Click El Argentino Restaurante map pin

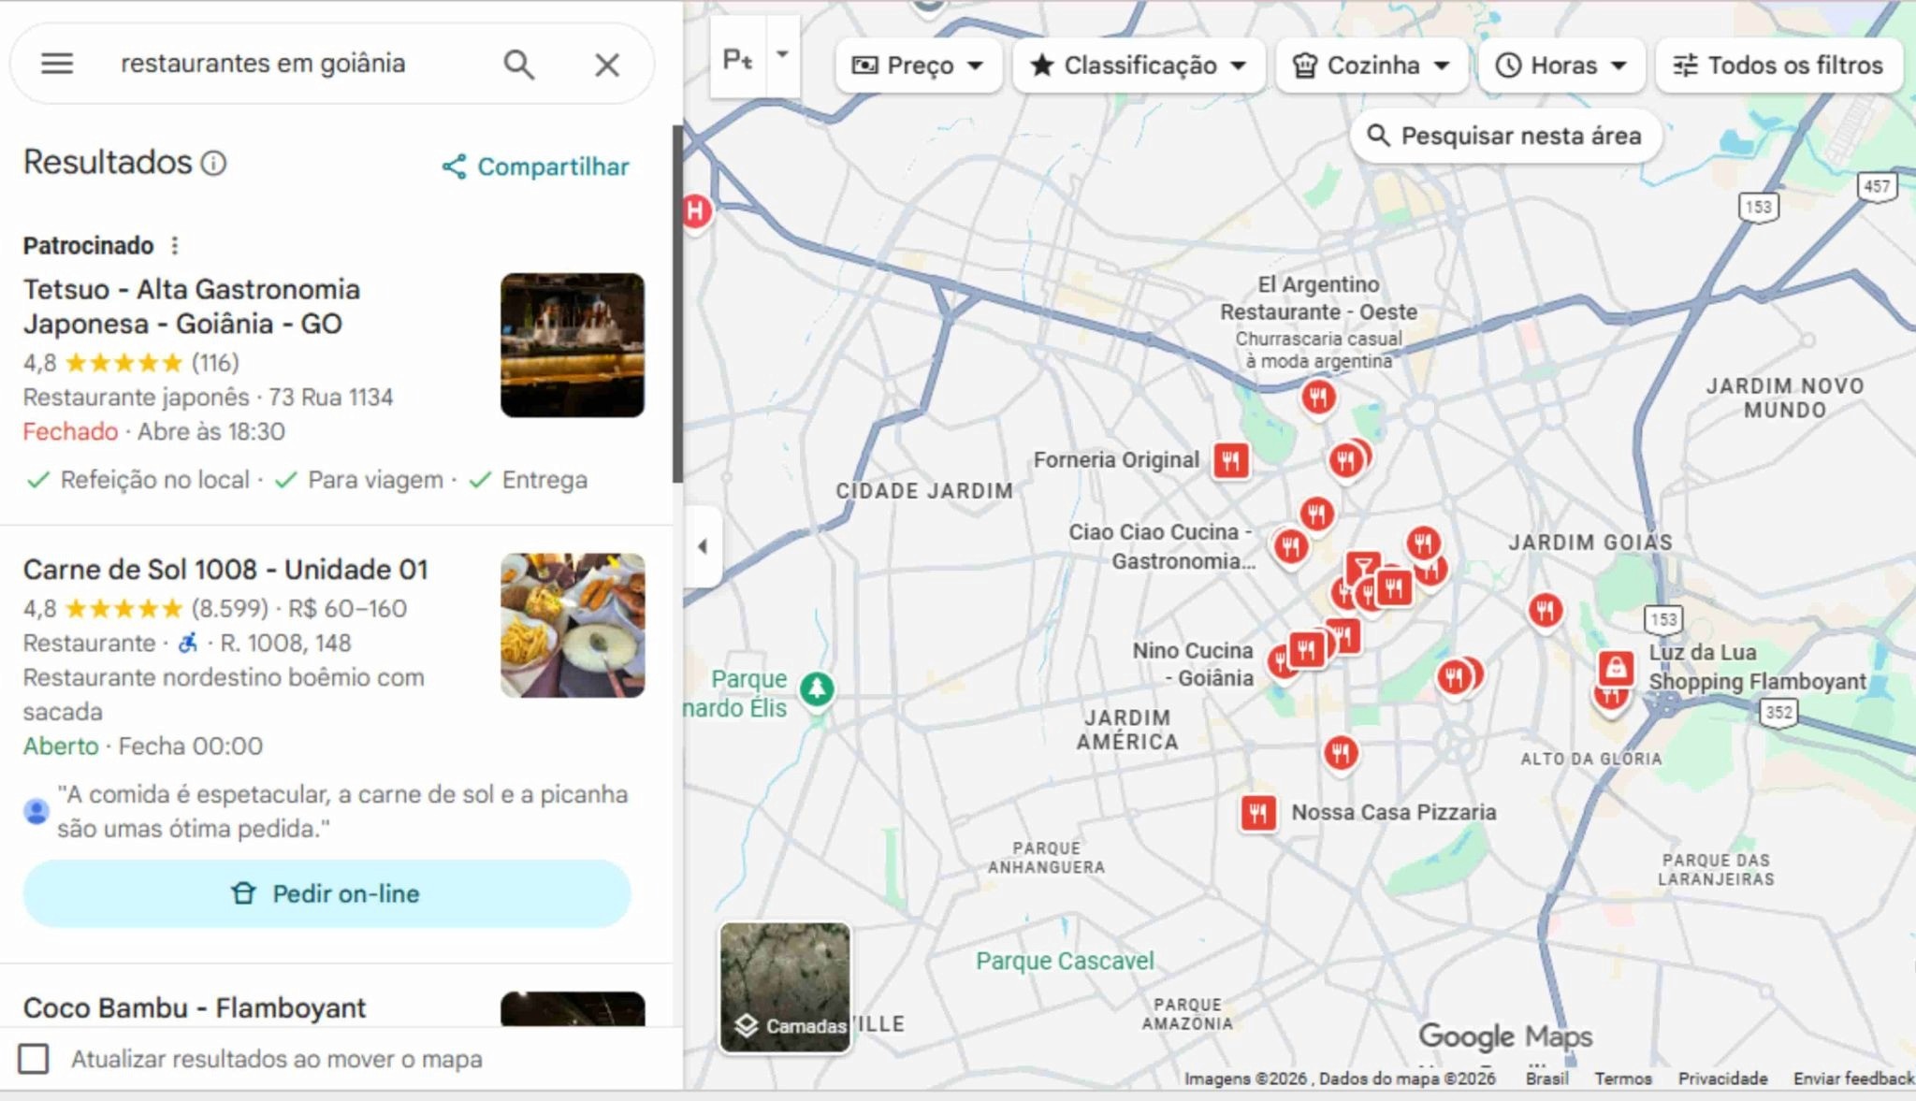pos(1318,398)
